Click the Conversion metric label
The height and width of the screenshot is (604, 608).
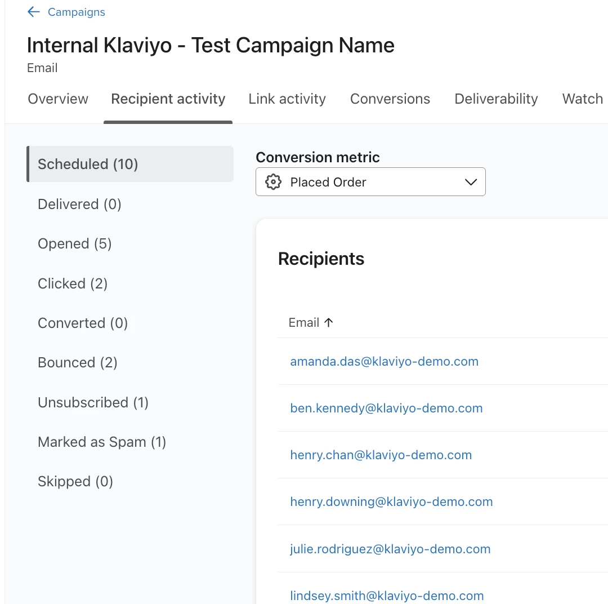[318, 157]
